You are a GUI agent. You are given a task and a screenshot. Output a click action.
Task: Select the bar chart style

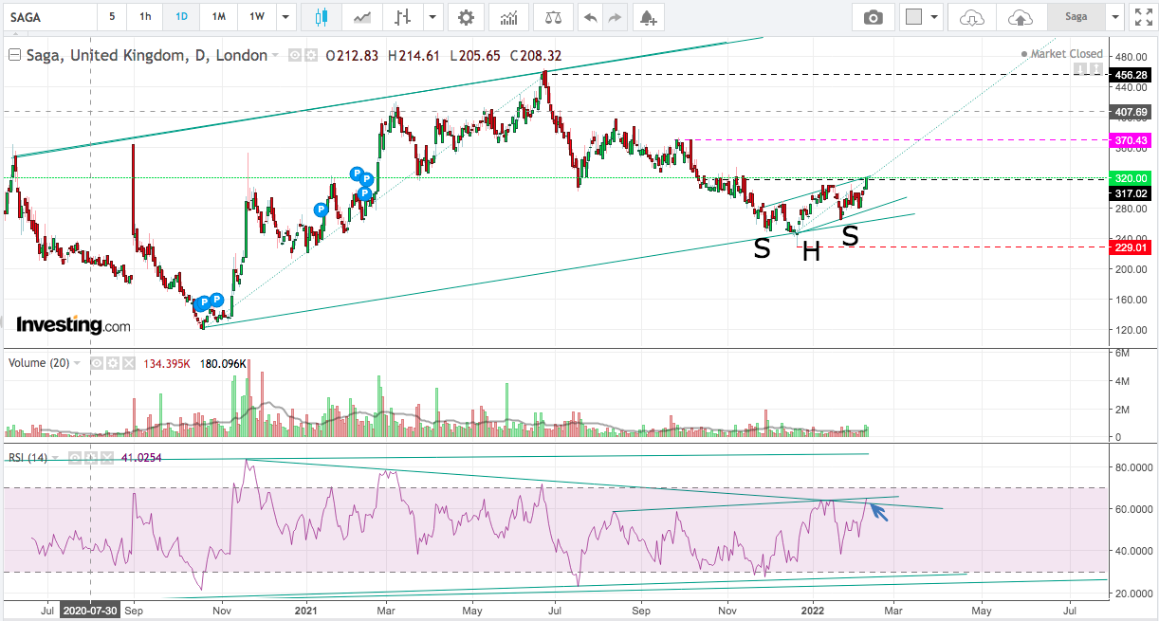click(x=404, y=17)
